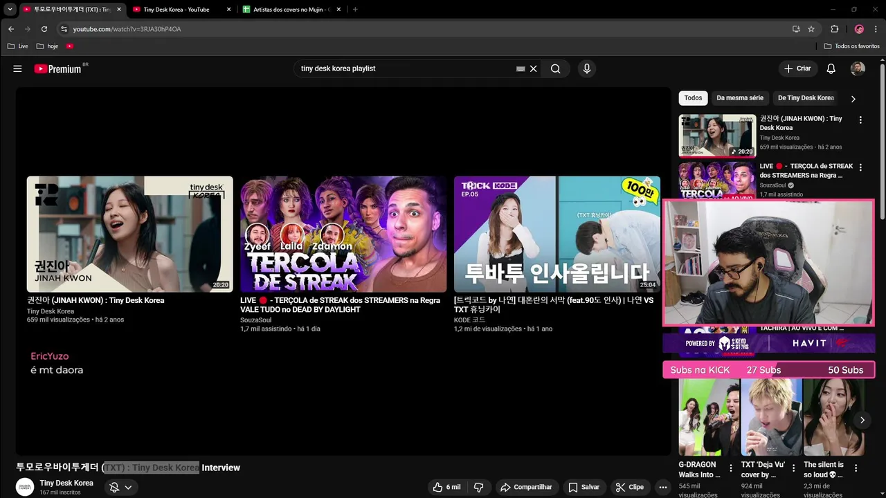Click the end-screen title 대혼란의 서막 나연 VS TXT 휴닝카이
Screen dimensions: 886x498
point(554,305)
